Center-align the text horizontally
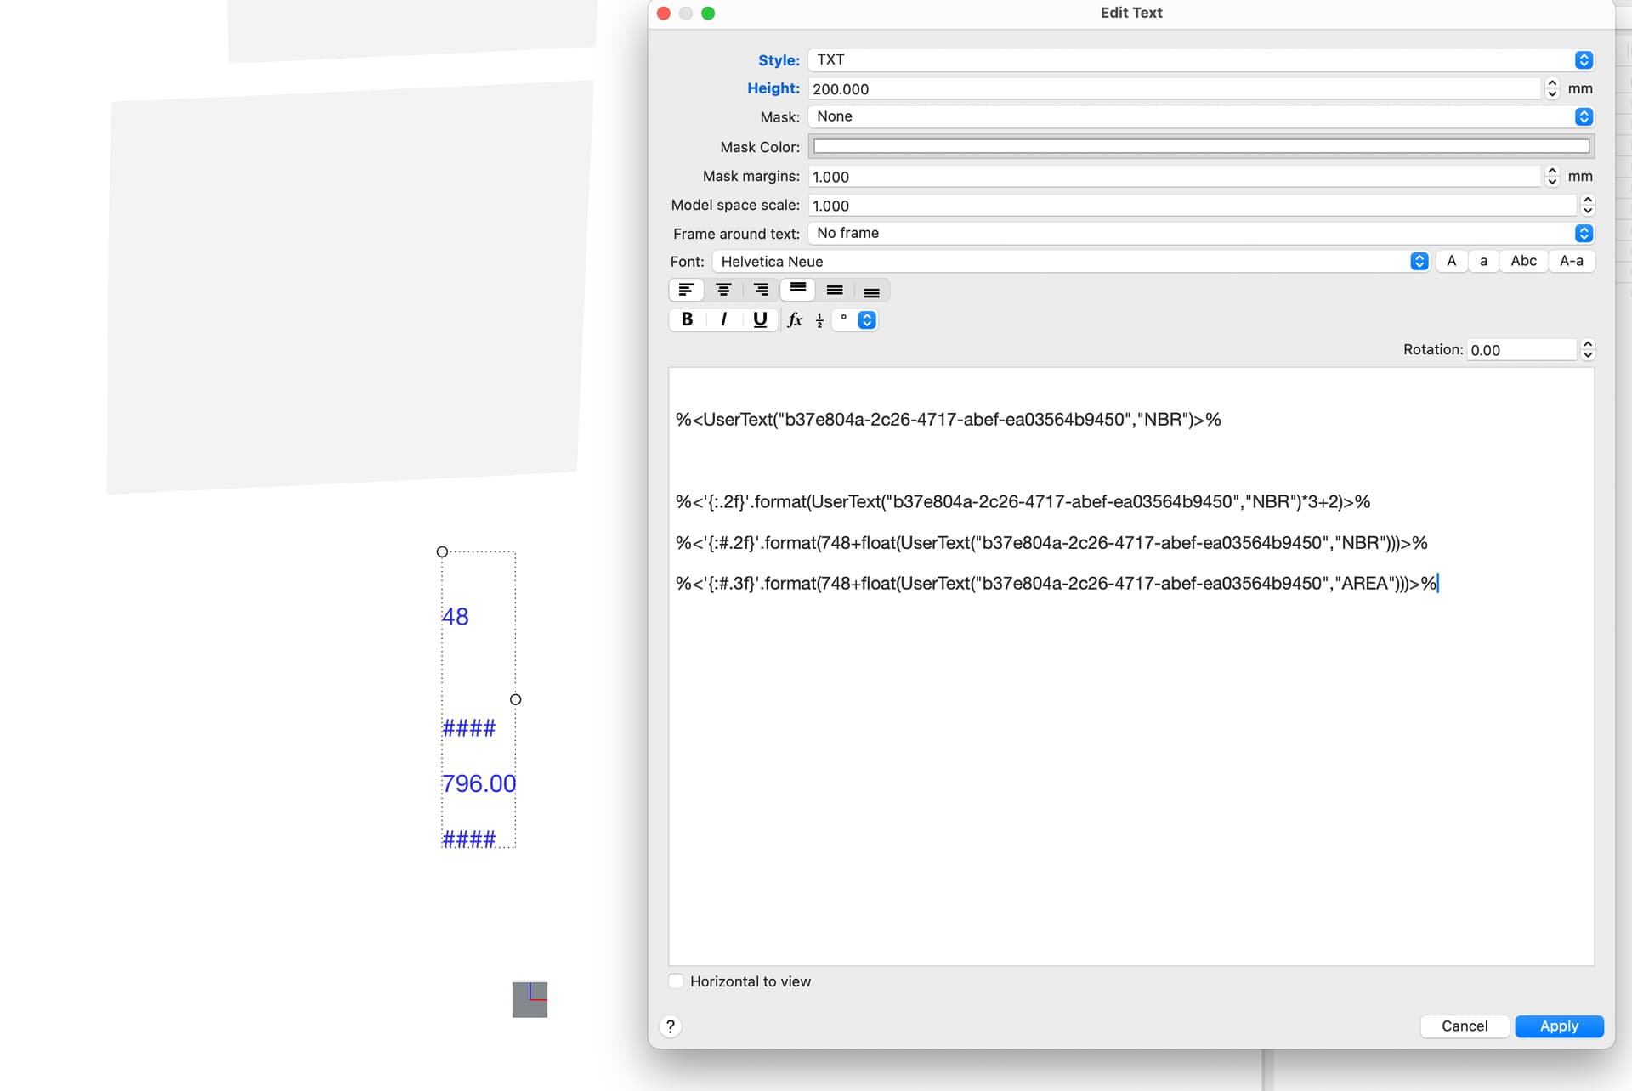The height and width of the screenshot is (1091, 1632). click(723, 290)
